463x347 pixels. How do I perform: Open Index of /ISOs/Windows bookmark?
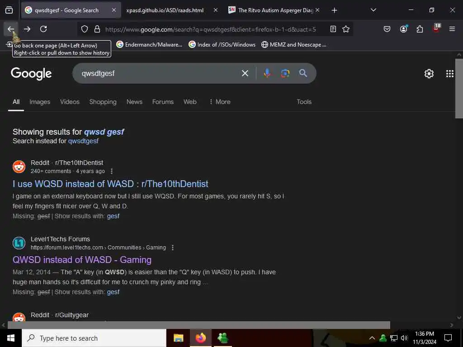pyautogui.click(x=222, y=45)
